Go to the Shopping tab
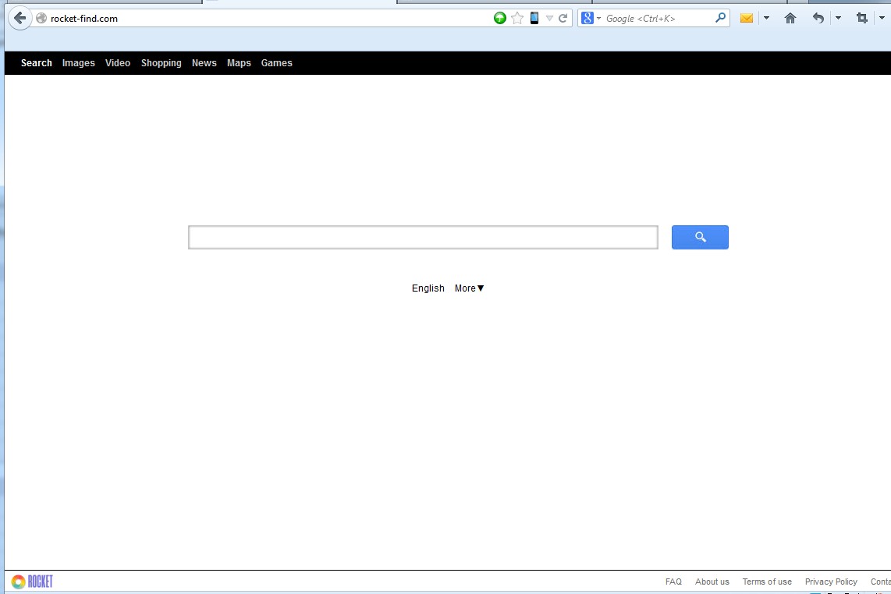891x594 pixels. click(x=162, y=63)
